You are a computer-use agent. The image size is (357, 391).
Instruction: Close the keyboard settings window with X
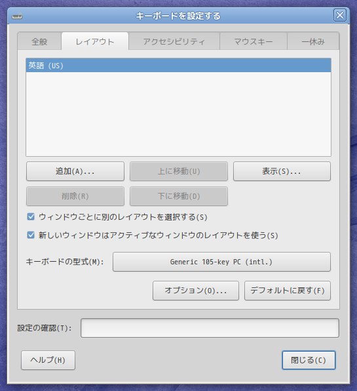(340, 15)
